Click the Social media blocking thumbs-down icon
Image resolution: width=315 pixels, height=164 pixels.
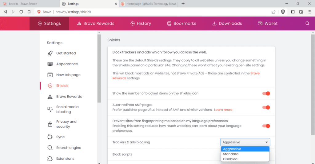pos(50,109)
